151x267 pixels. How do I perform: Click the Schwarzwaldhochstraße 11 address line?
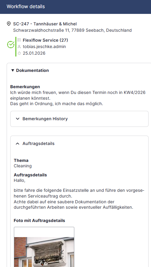pyautogui.click(x=72, y=30)
